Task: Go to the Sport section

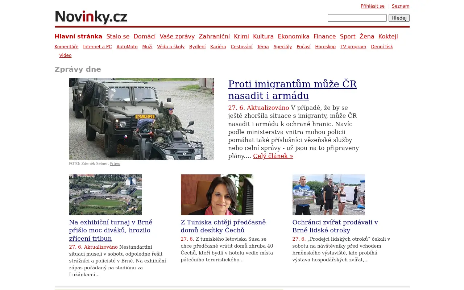Action: coord(348,37)
